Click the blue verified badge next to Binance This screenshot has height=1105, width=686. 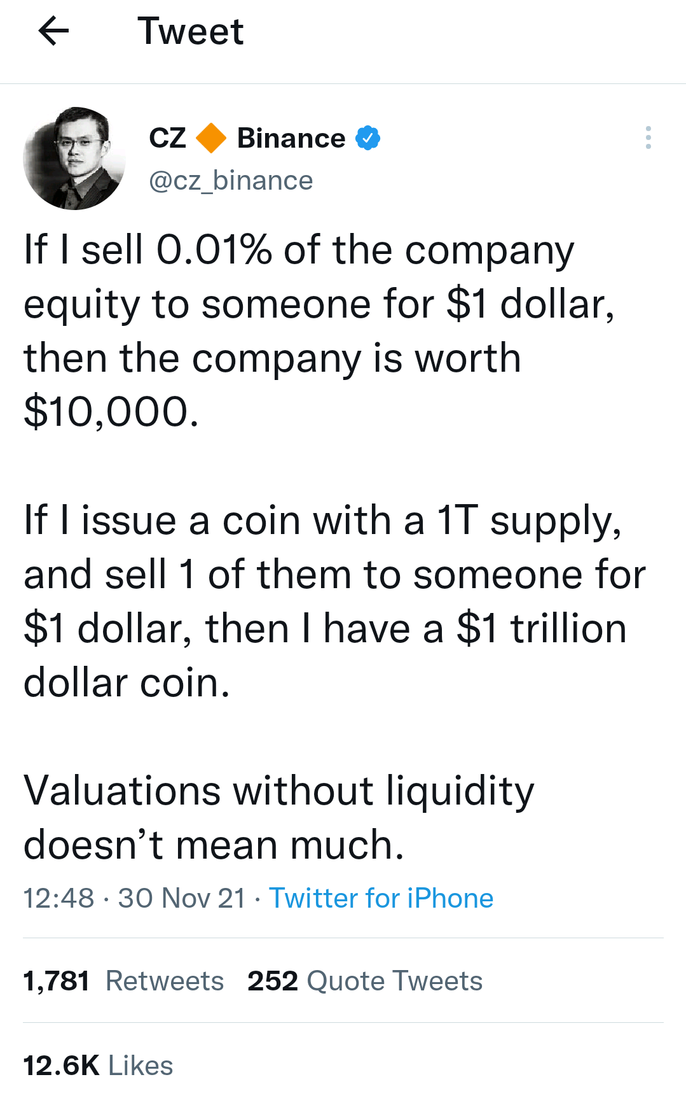[369, 136]
